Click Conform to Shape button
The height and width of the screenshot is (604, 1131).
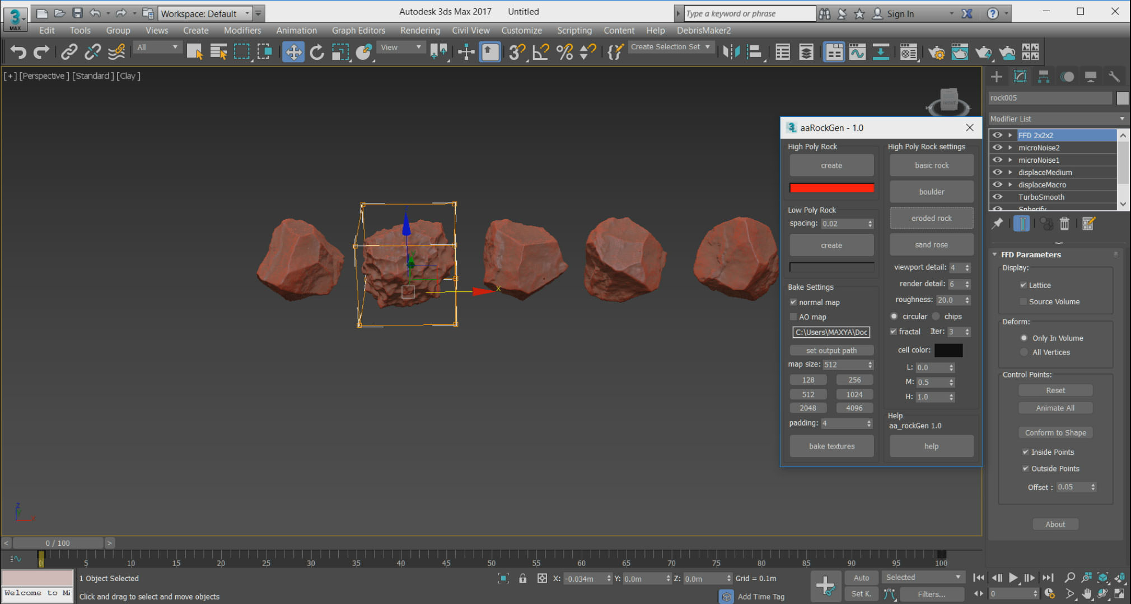pyautogui.click(x=1055, y=432)
